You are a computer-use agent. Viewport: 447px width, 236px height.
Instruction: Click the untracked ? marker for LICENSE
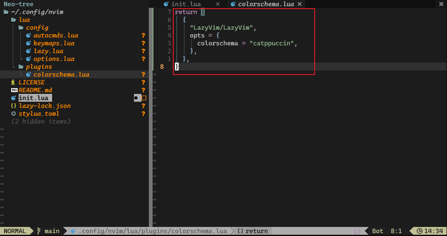pyautogui.click(x=143, y=82)
